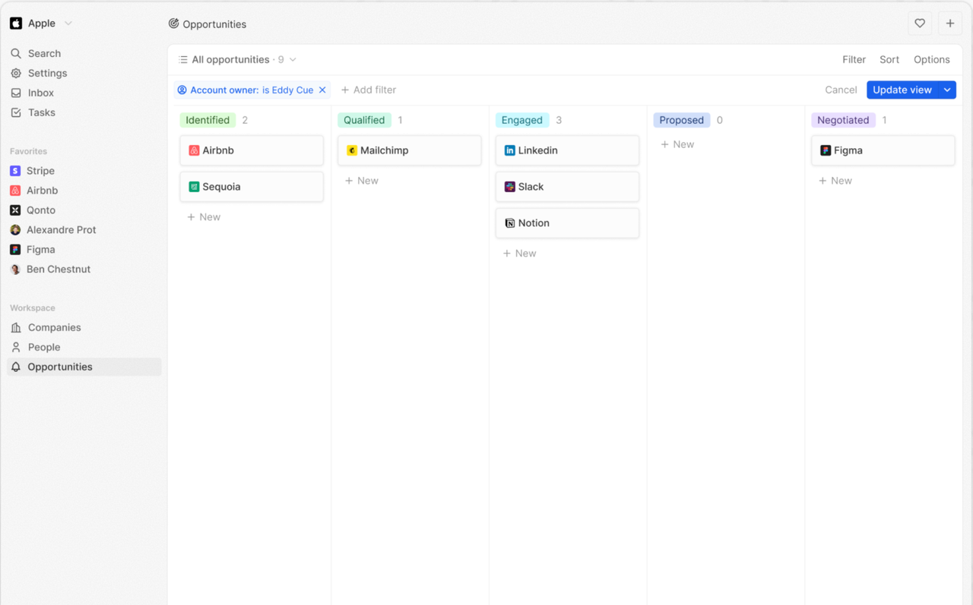Add new opportunity in Qualified column
Viewport: 973px width, 605px height.
tap(362, 181)
